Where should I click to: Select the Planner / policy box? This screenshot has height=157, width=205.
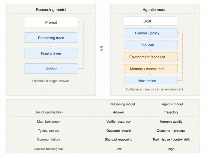(151, 33)
